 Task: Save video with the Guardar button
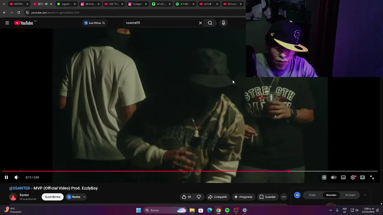click(x=268, y=197)
